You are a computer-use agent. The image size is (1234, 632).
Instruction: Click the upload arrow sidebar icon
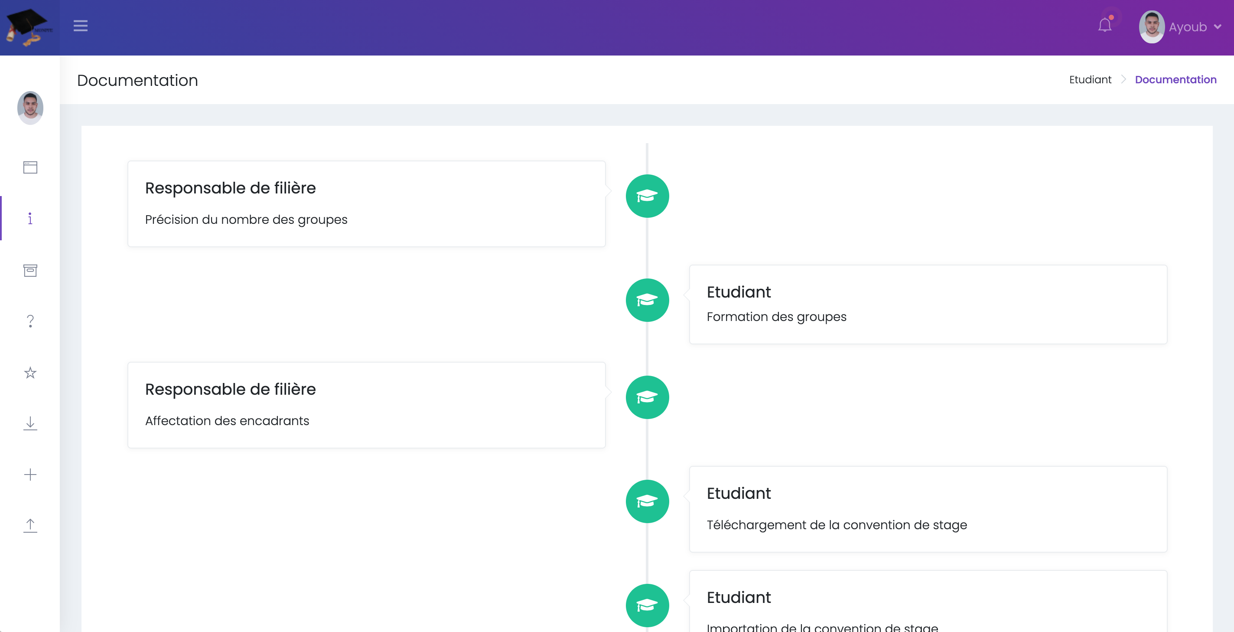pos(30,526)
